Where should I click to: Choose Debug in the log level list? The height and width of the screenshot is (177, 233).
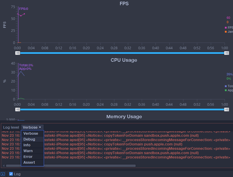pyautogui.click(x=29, y=139)
